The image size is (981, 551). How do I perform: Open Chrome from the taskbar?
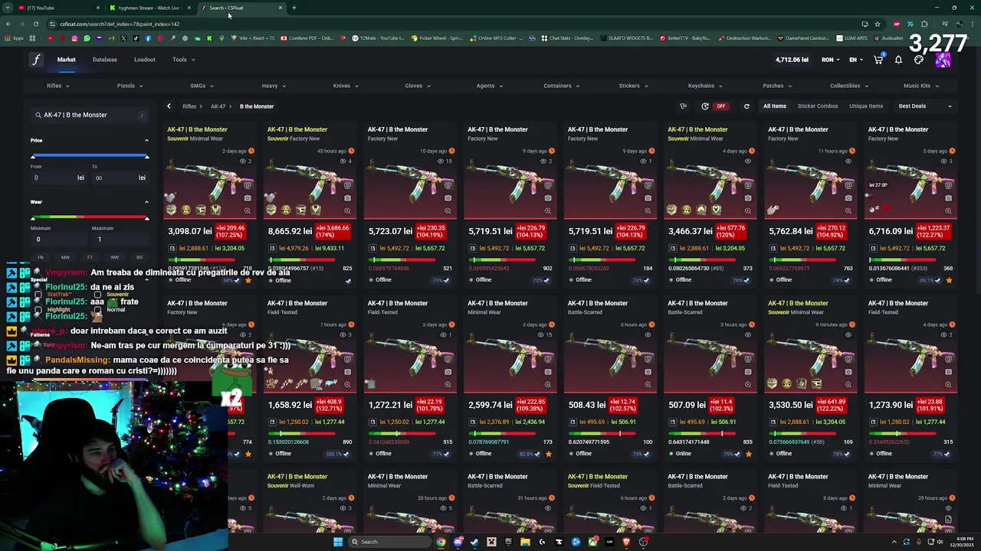[x=441, y=542]
